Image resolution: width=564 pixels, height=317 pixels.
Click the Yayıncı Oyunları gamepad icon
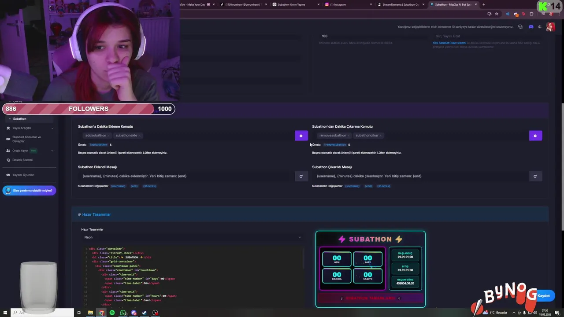8,175
